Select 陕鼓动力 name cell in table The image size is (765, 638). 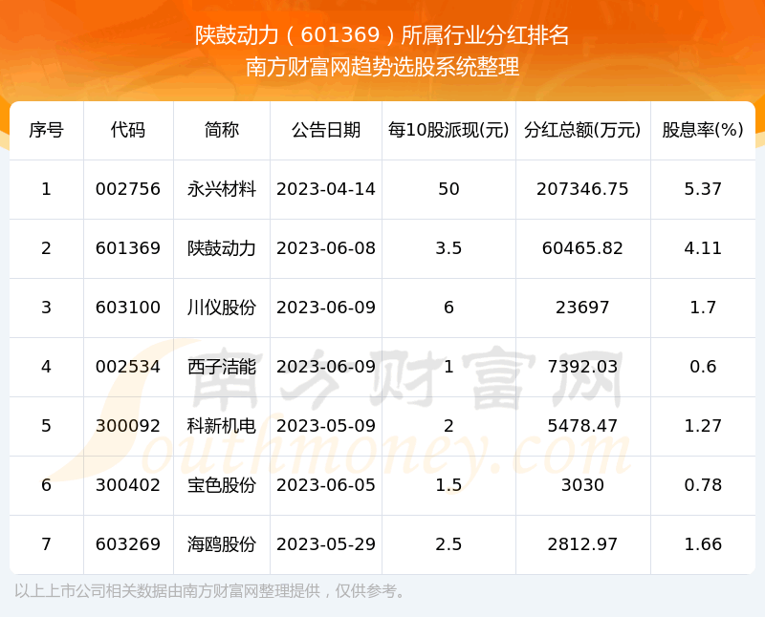point(222,248)
